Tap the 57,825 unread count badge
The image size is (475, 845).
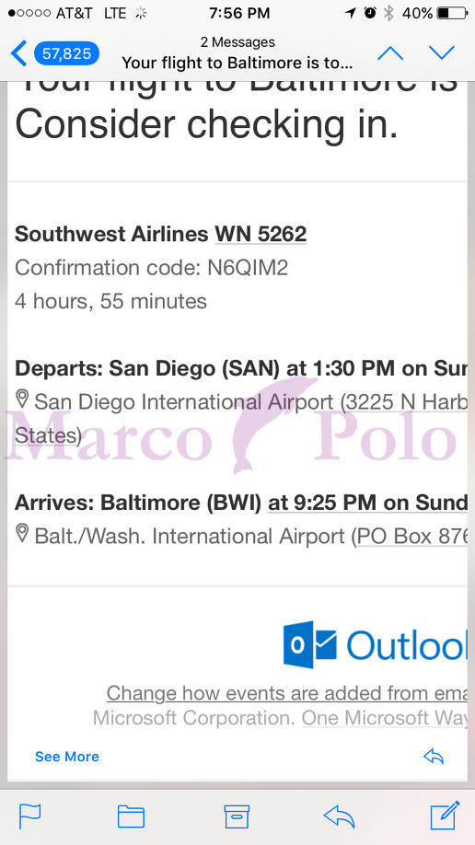pos(66,54)
